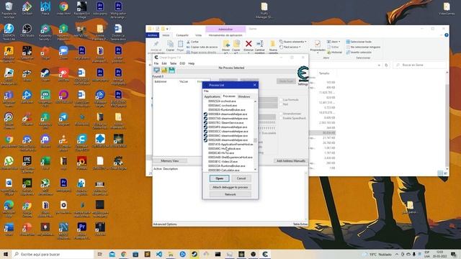This screenshot has width=461, height=259.
Task: Click Visual Studio Code taskbar icon
Action: (x=159, y=254)
